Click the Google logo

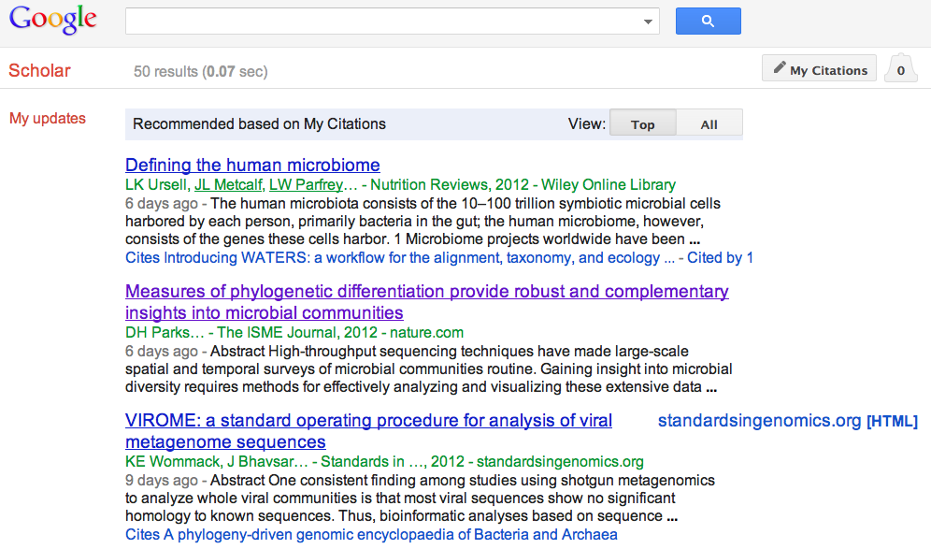(53, 20)
